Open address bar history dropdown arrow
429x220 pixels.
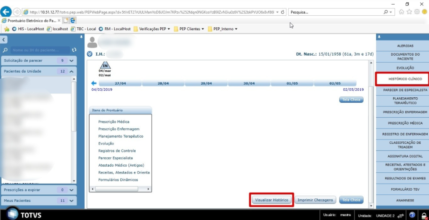click(278, 12)
